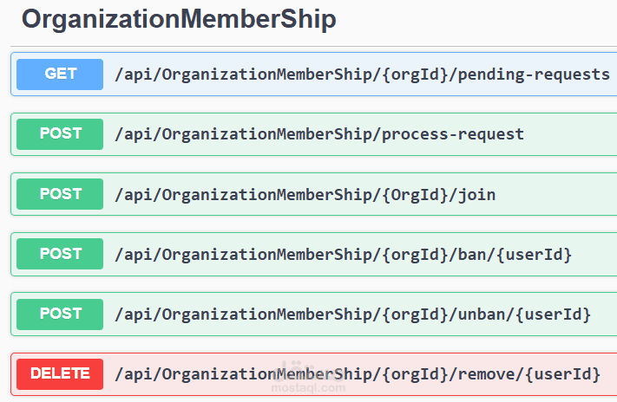Expand the {OrgId}/join endpoint path
Image resolution: width=617 pixels, height=402 pixels.
(305, 194)
